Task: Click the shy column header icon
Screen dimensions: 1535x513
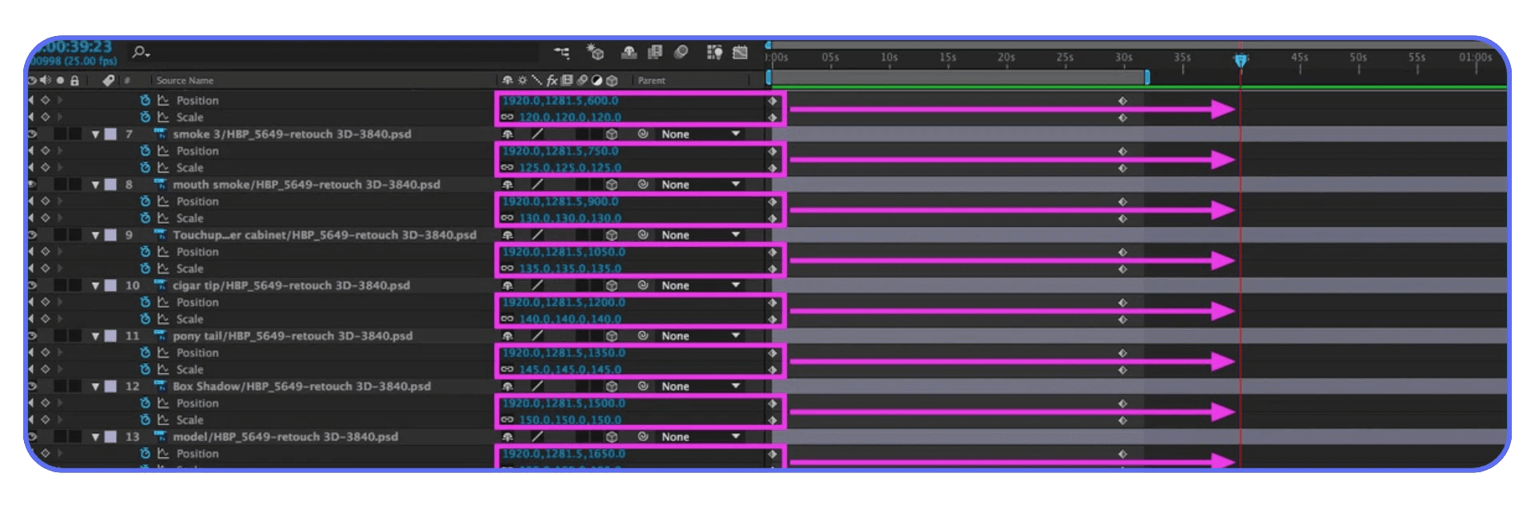Action: tap(507, 80)
